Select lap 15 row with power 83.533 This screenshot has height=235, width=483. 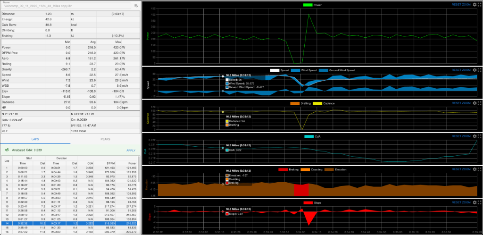(x=69, y=227)
